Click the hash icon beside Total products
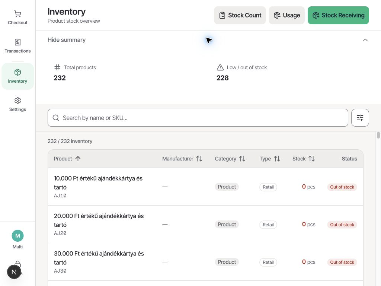Screen dimensions: 381x286 click(57, 67)
